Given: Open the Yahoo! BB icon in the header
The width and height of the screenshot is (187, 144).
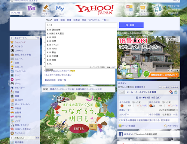Looking at the screenshot, I should tap(31, 9).
